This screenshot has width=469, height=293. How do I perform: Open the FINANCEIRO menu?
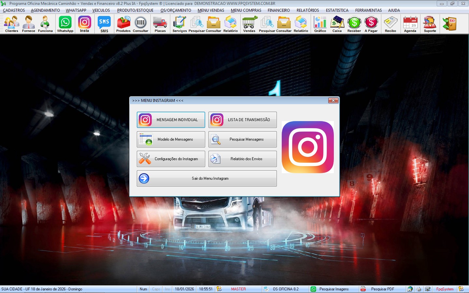coord(278,10)
